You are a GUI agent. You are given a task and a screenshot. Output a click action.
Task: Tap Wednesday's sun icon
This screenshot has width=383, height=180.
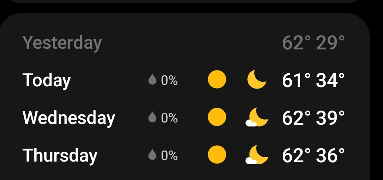coord(217,118)
